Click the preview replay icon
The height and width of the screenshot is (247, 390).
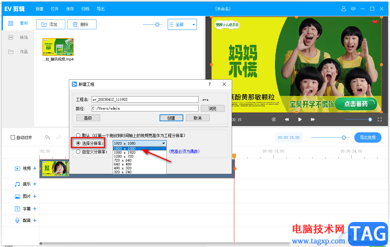[x=274, y=120]
